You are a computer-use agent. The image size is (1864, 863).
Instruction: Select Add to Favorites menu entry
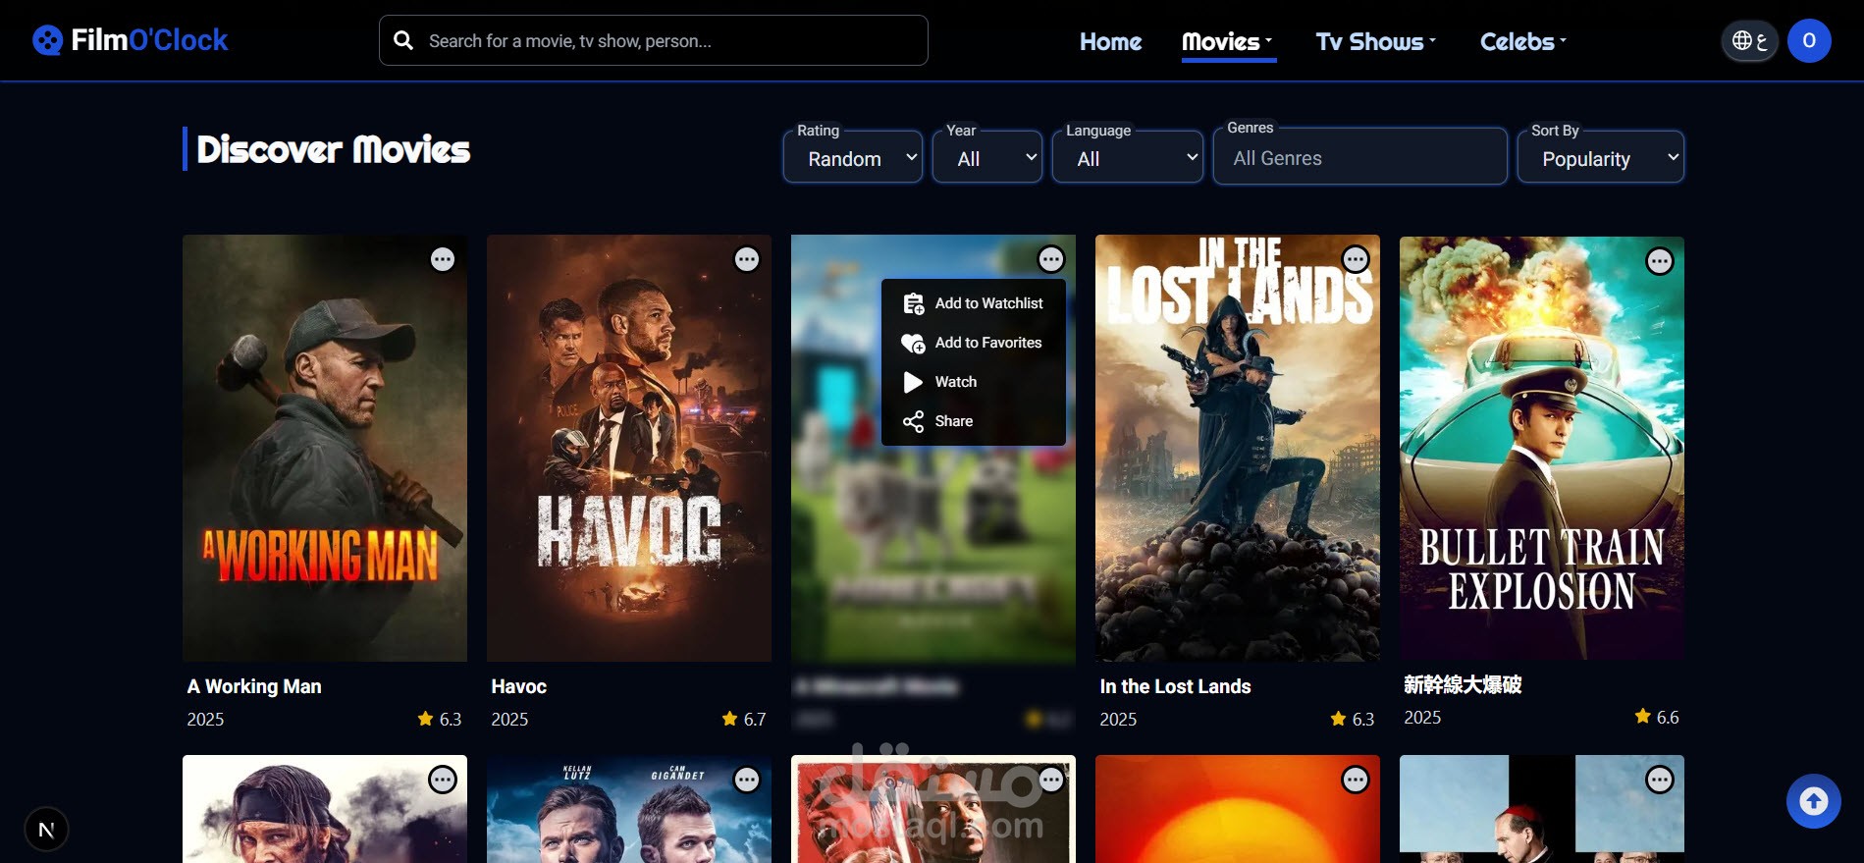click(974, 343)
